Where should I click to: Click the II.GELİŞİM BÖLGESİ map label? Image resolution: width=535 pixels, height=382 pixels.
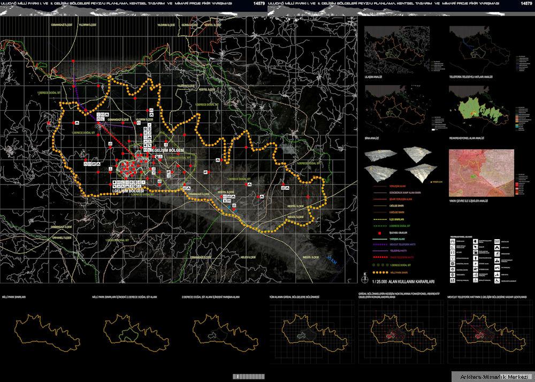tap(167, 150)
